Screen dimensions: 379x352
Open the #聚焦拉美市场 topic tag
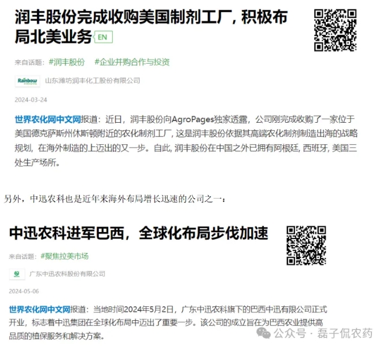coord(65,256)
